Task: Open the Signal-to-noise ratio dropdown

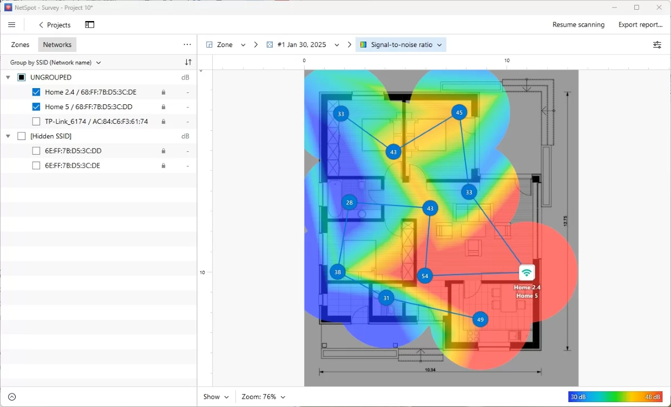Action: (401, 45)
